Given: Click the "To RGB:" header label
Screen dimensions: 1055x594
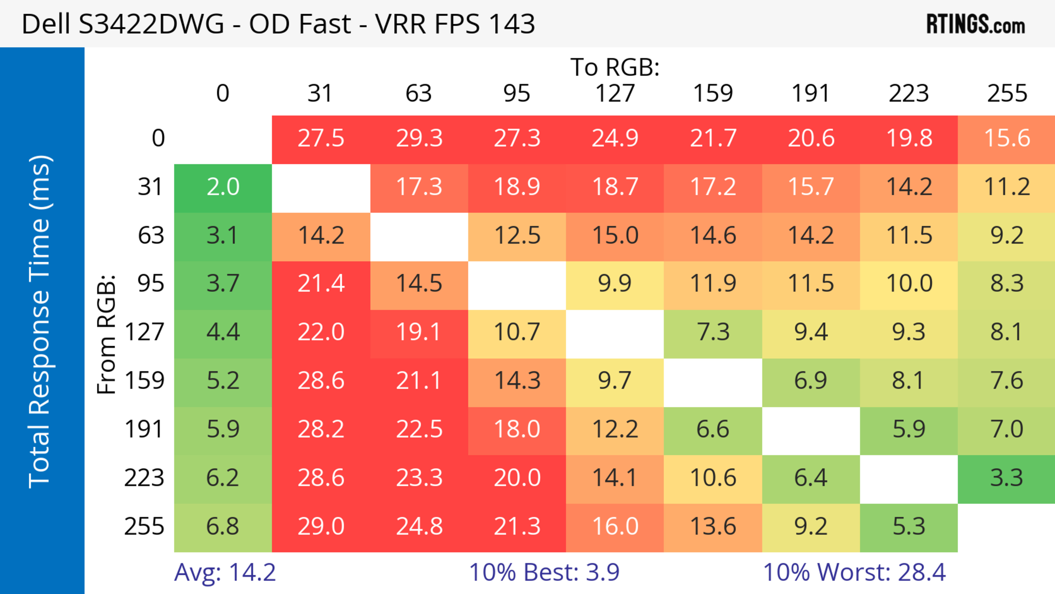Looking at the screenshot, I should pos(615,67).
